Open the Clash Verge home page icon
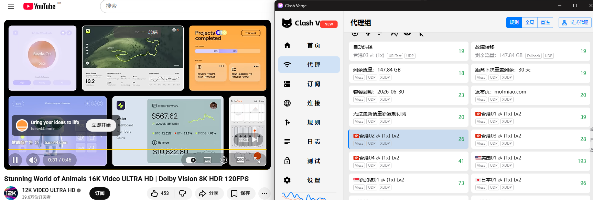This screenshot has width=593, height=200. 287,45
